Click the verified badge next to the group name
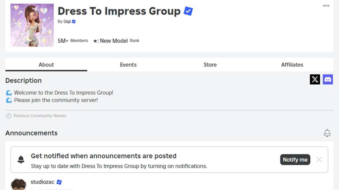The image size is (339, 190). pos(188,11)
